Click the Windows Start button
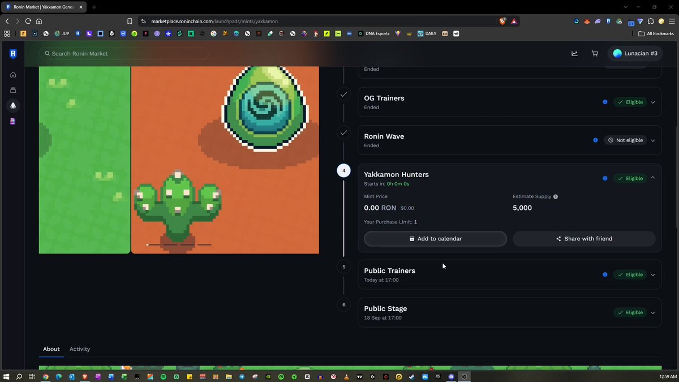The width and height of the screenshot is (679, 382). click(7, 376)
